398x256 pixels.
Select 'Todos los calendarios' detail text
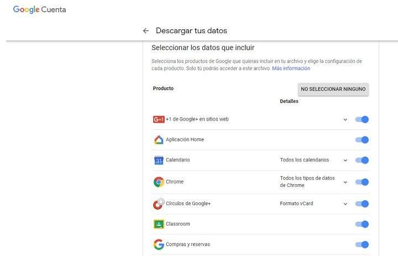coord(305,160)
